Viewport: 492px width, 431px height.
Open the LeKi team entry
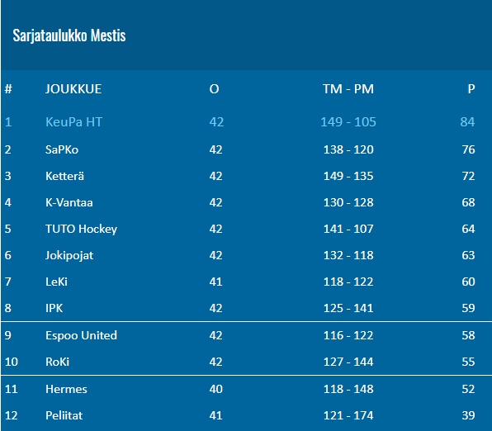click(x=56, y=282)
